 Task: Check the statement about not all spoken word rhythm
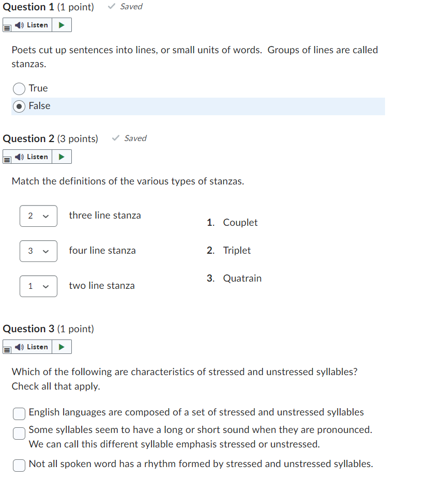tap(19, 466)
